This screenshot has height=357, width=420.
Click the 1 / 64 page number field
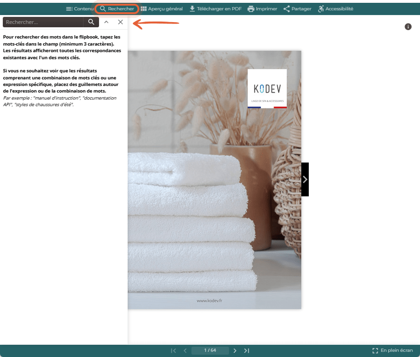click(210, 350)
